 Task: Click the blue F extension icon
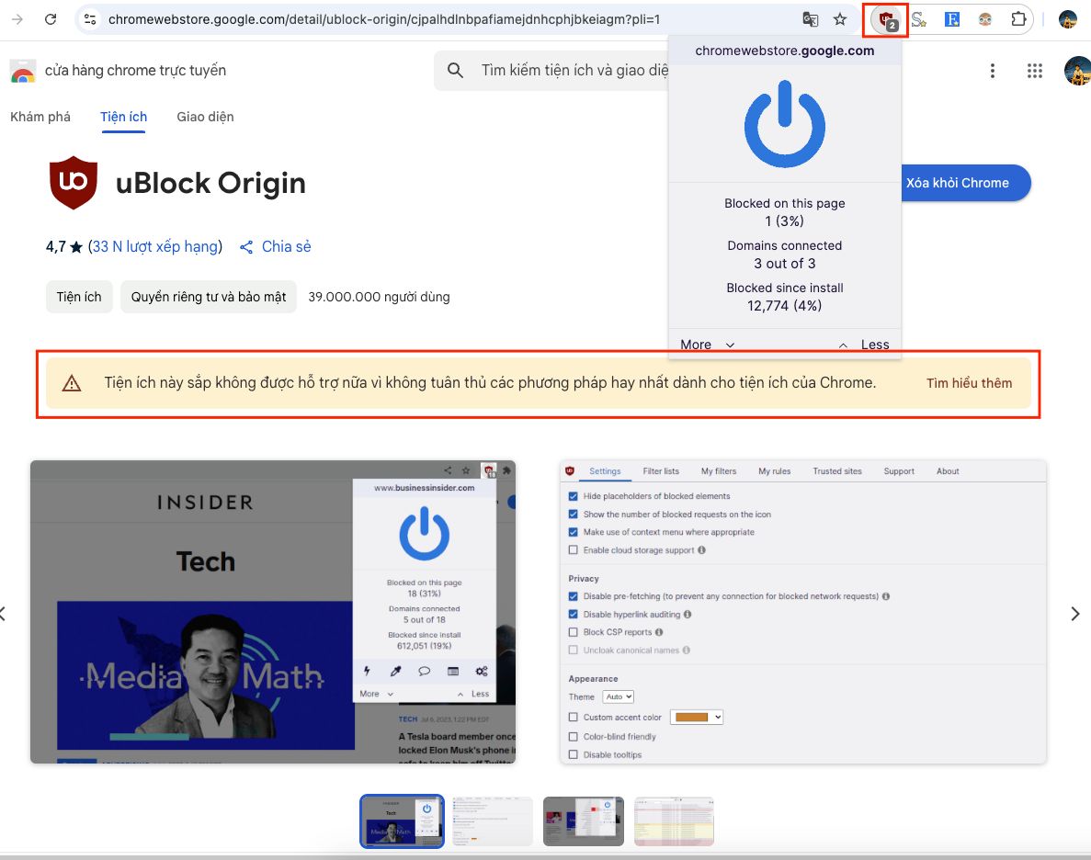[952, 19]
